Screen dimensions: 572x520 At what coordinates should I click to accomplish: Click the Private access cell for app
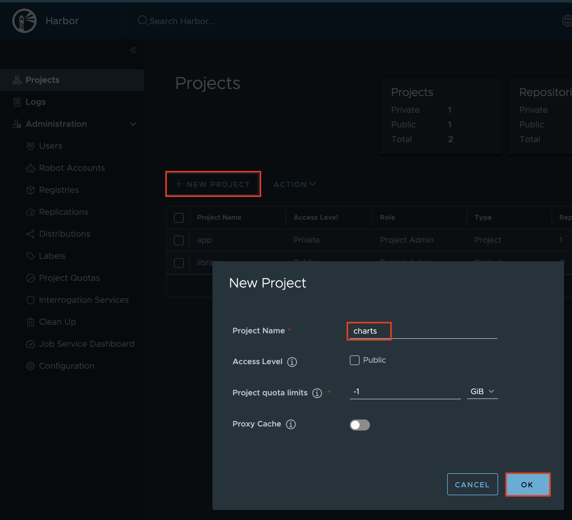pyautogui.click(x=306, y=240)
